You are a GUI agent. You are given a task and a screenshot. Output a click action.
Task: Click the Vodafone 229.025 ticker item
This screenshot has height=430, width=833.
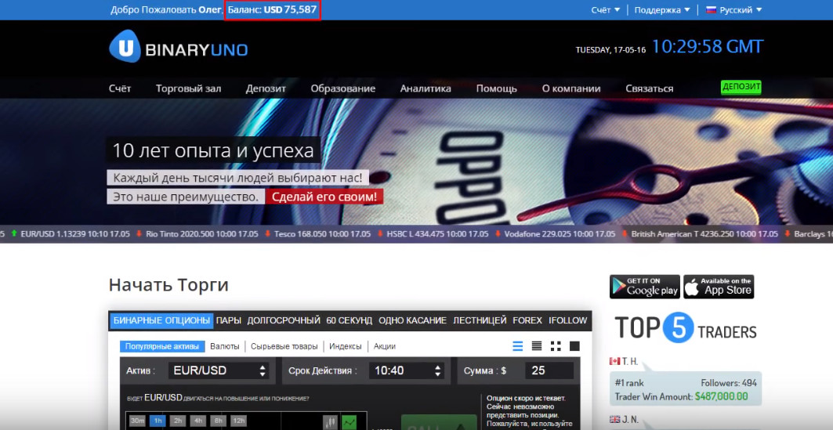pyautogui.click(x=555, y=233)
